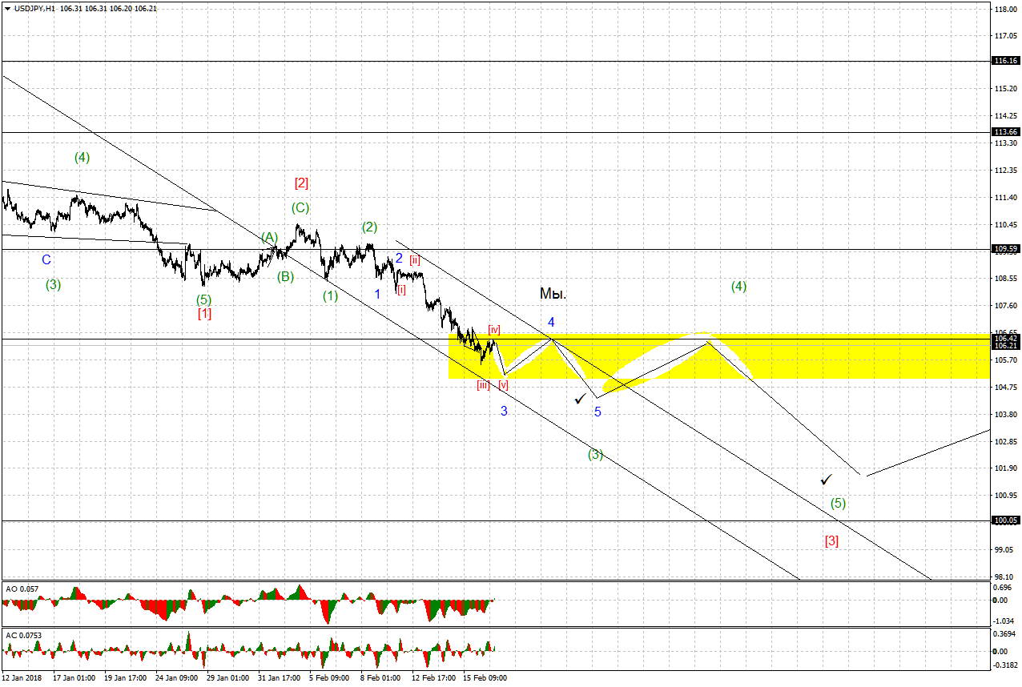Click the 108.55 price scale value
The image size is (1022, 687).
pyautogui.click(x=1005, y=279)
